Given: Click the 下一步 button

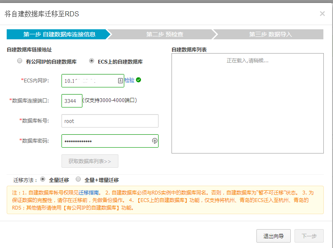Looking at the screenshot, I should 309,236.
